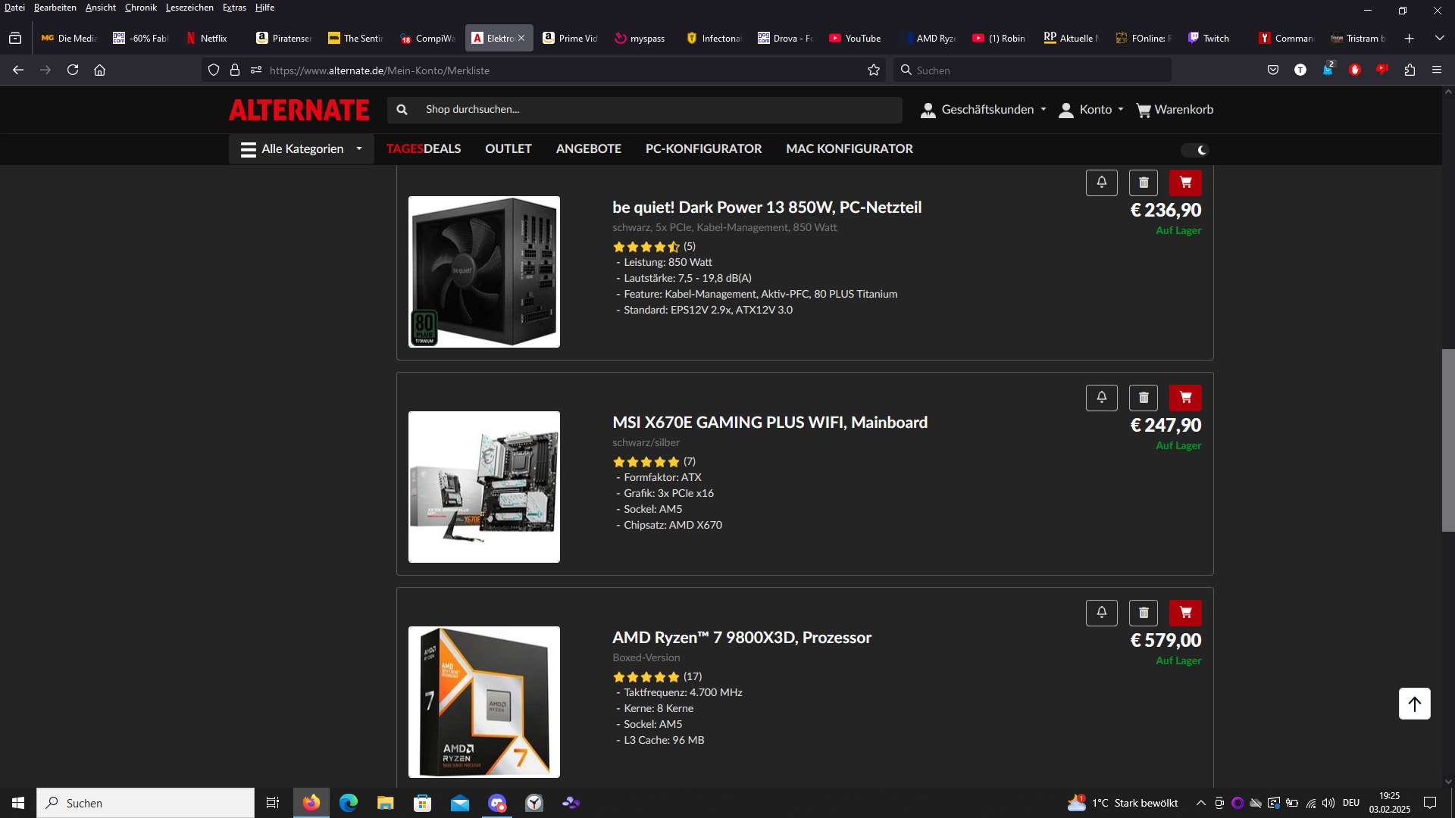Click the ALTERNATE logo
This screenshot has height=818, width=1455.
tap(299, 110)
